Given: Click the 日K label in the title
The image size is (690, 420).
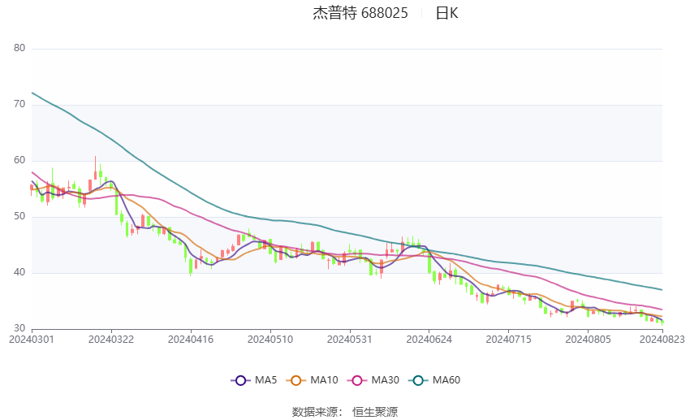Looking at the screenshot, I should click(446, 13).
